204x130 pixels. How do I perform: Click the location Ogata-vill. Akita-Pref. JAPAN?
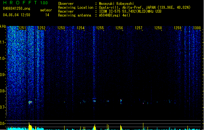[x=127, y=7]
